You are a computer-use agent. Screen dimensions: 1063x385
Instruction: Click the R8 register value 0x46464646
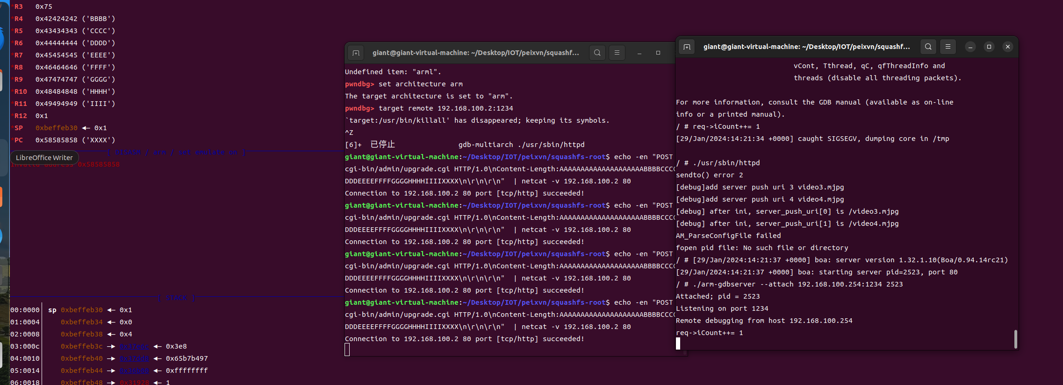pos(57,67)
